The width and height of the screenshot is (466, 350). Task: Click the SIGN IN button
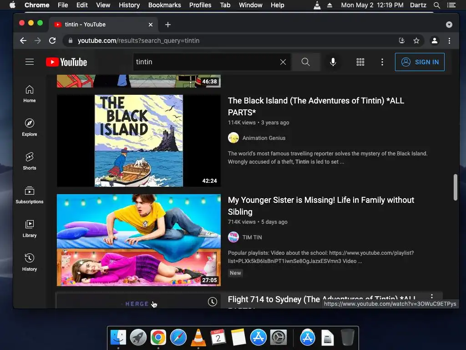[420, 62]
